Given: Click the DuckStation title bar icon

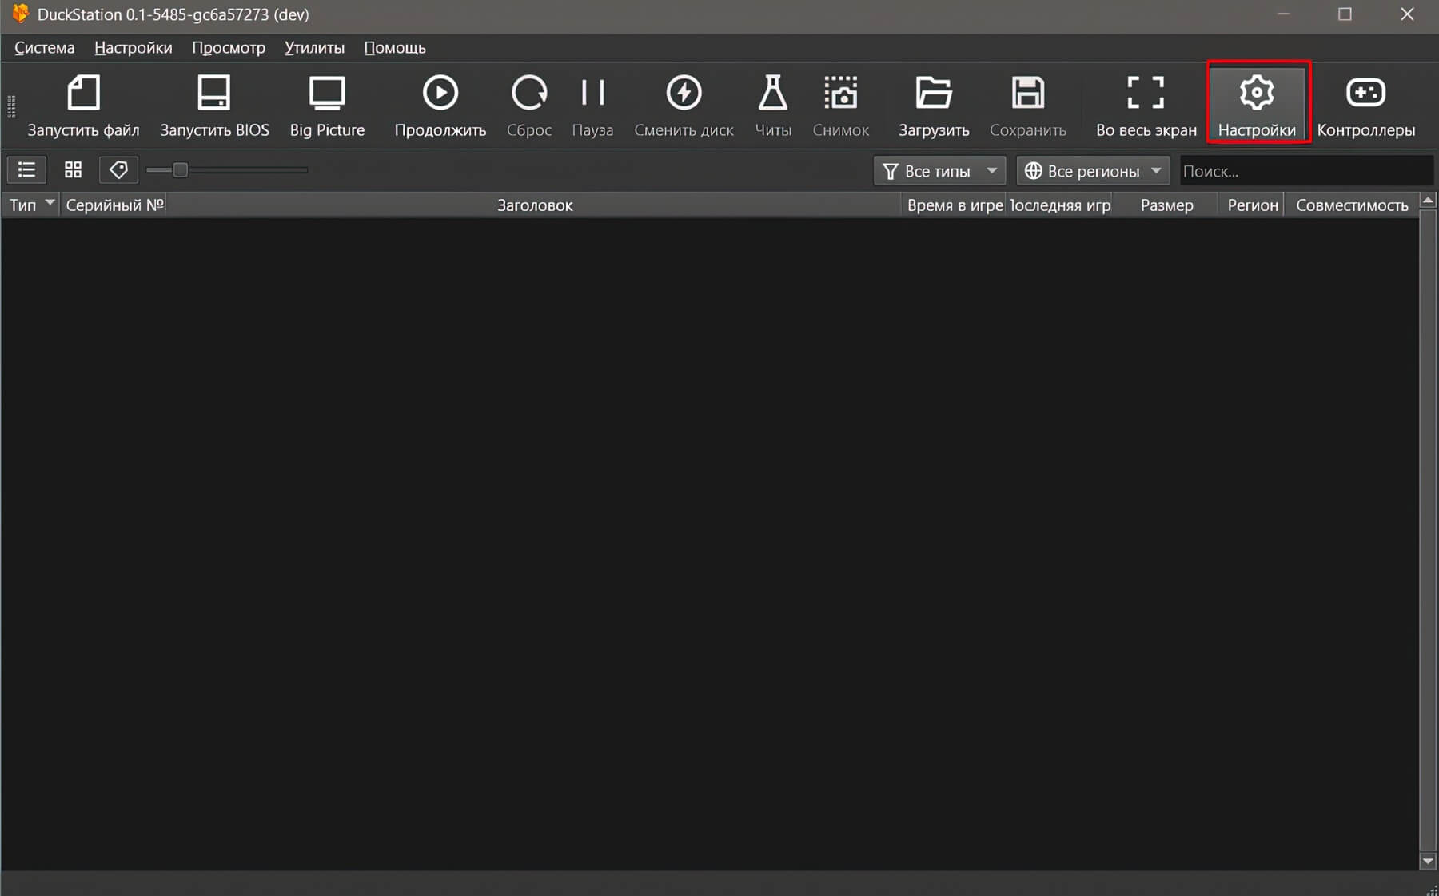Looking at the screenshot, I should click(20, 14).
